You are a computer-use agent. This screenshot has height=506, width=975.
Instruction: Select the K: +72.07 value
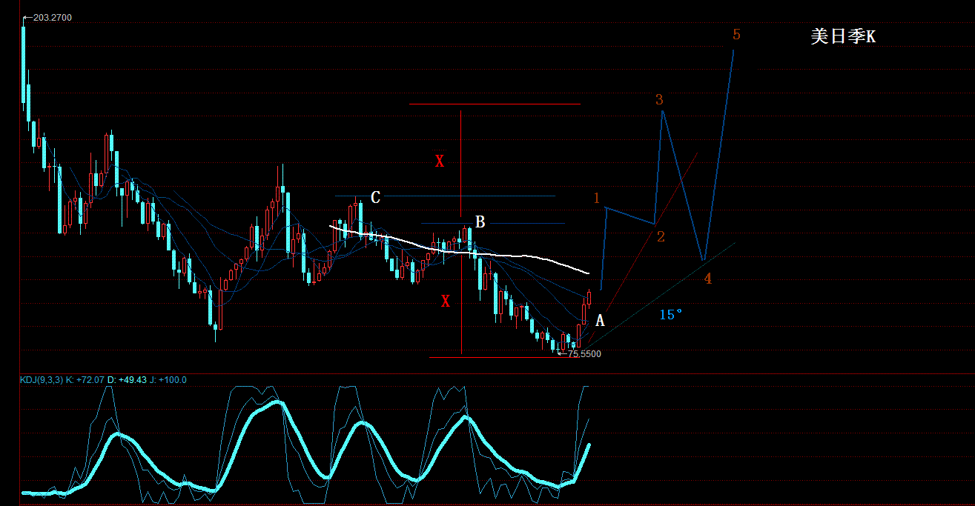[x=85, y=380]
